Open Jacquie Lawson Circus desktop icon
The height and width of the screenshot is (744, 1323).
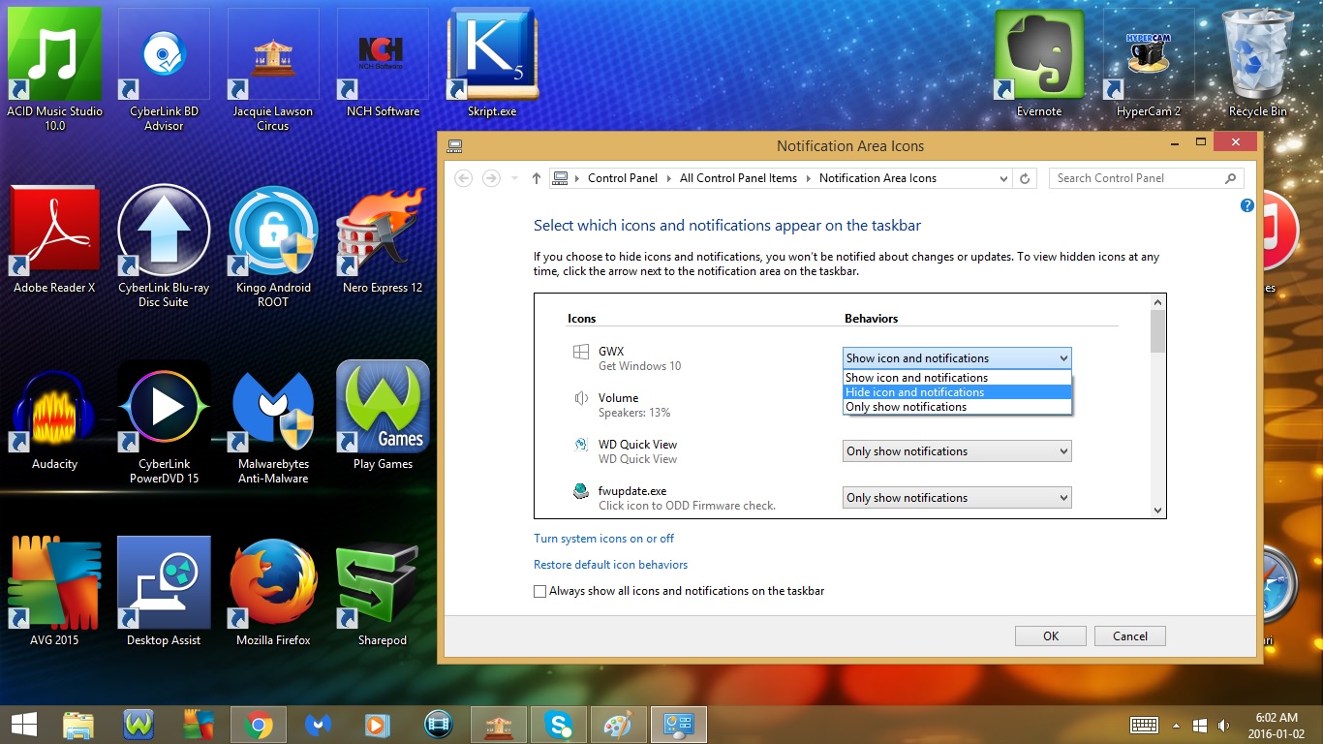[273, 69]
